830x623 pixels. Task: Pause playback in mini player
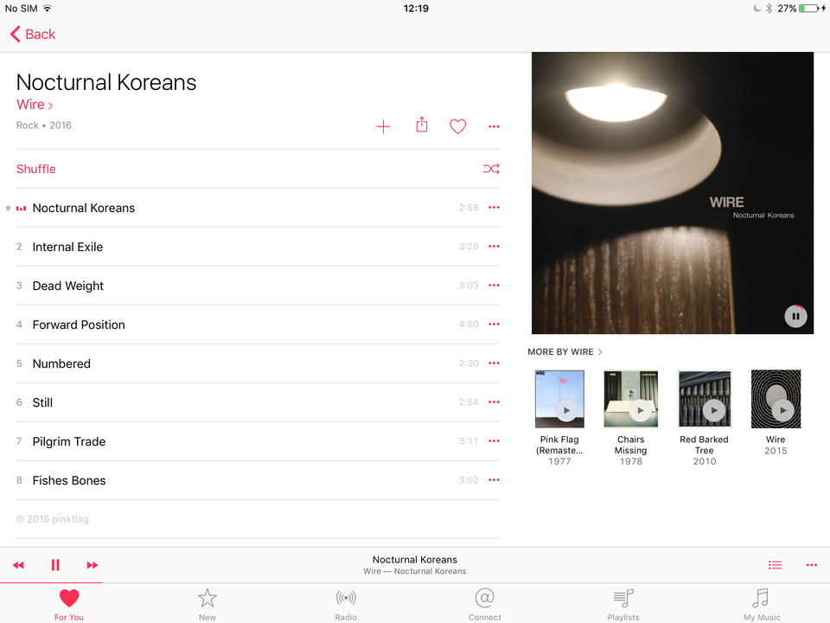click(x=55, y=565)
